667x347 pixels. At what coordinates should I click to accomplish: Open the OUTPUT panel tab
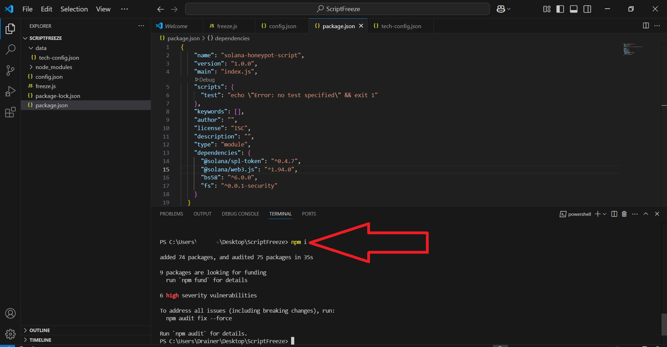click(x=203, y=214)
